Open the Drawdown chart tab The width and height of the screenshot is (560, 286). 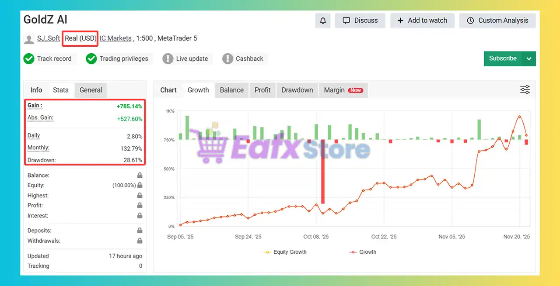pyautogui.click(x=297, y=90)
